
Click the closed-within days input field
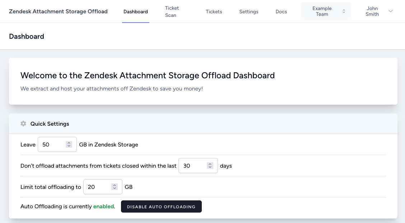(198, 166)
